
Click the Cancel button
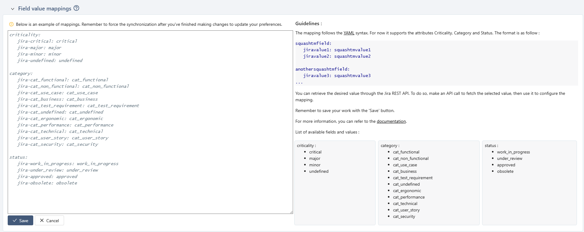click(x=49, y=220)
